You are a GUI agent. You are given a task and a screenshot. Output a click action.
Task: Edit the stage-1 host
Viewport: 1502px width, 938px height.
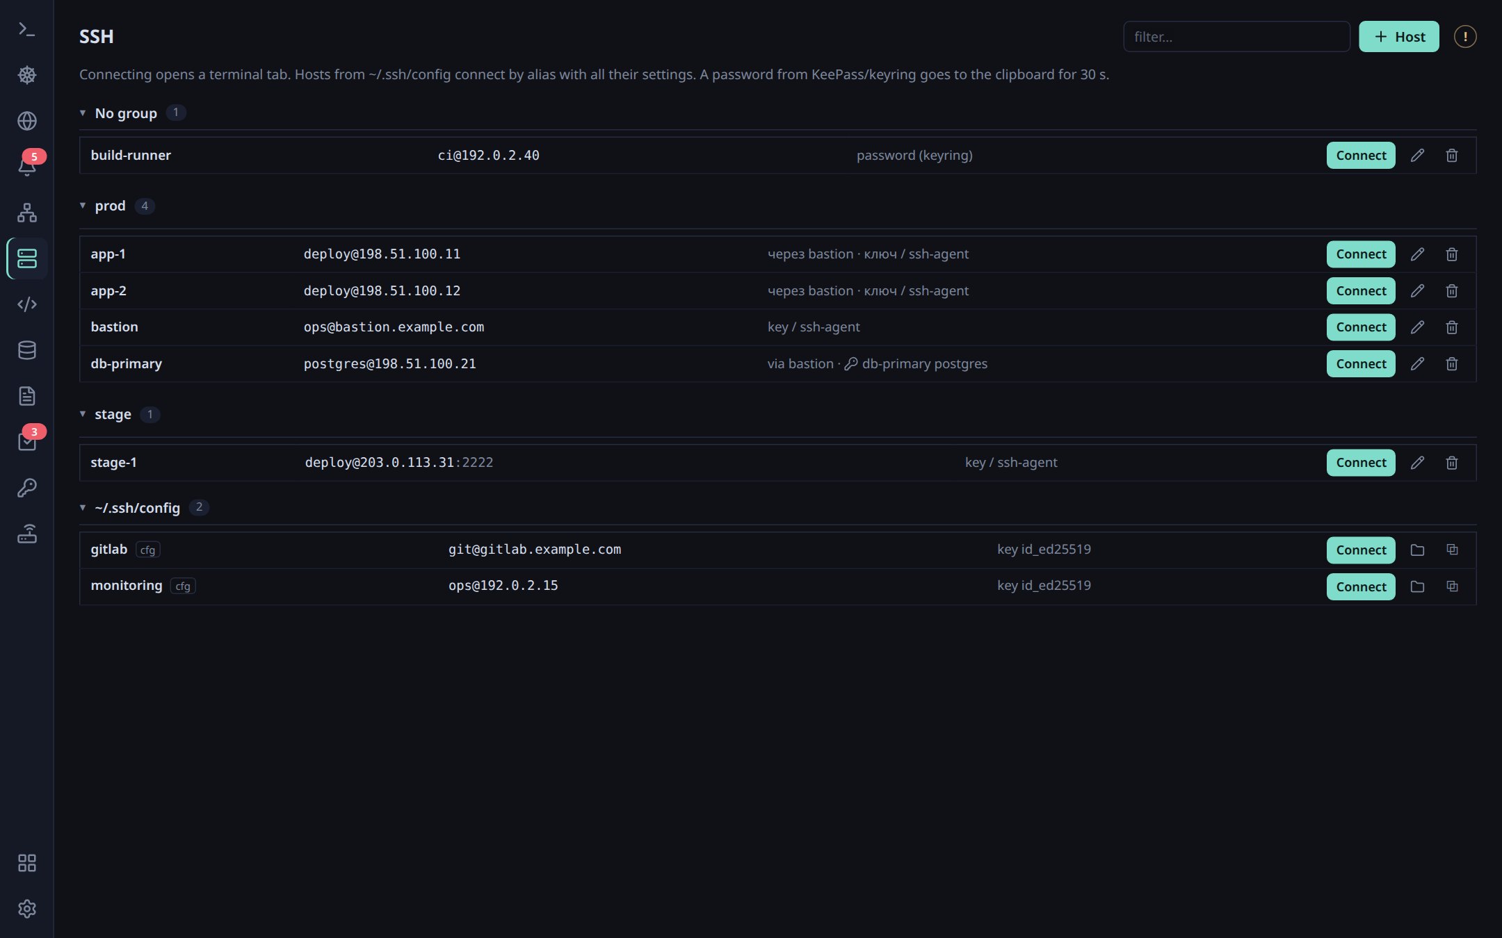coord(1417,463)
